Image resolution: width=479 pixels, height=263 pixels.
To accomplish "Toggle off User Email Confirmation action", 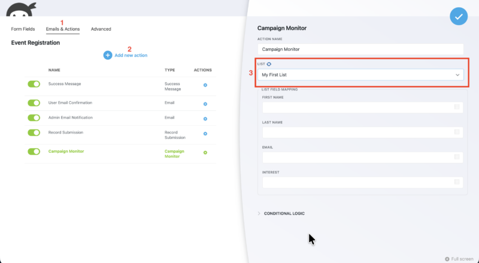I will (x=34, y=103).
